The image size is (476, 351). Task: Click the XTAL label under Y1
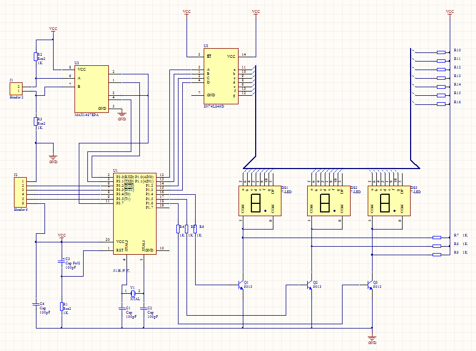click(x=135, y=299)
